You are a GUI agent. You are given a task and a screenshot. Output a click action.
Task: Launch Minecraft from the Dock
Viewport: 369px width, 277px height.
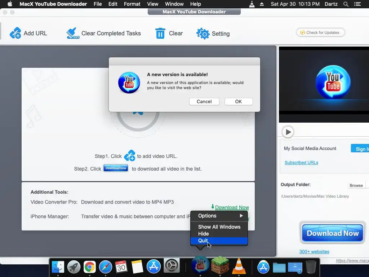[220, 265]
